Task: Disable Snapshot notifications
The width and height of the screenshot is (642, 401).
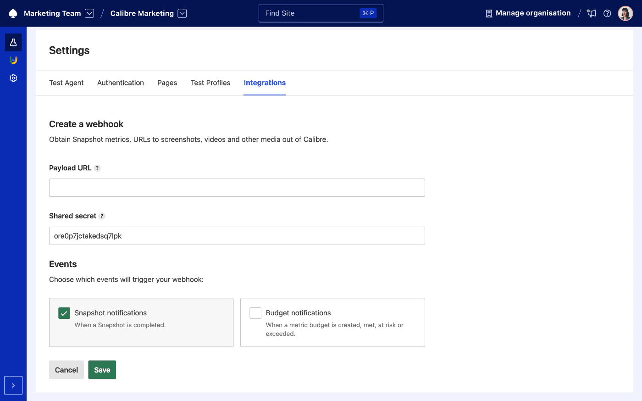Action: tap(64, 313)
